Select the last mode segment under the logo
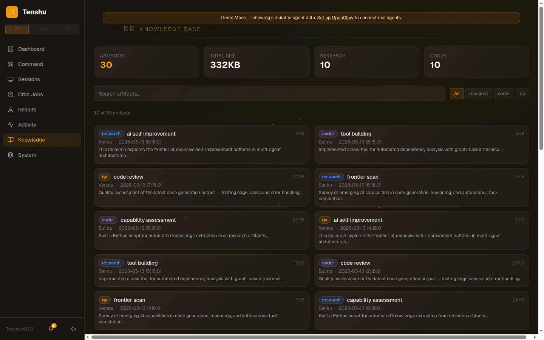The height and width of the screenshot is (340, 544). point(67,29)
